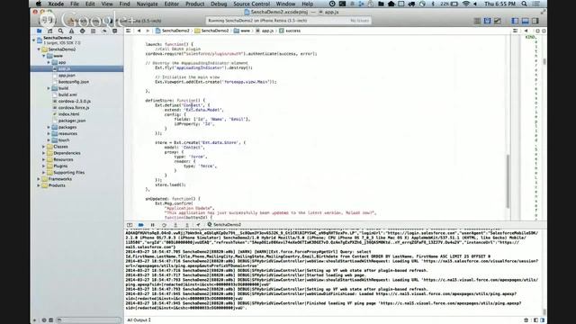Image resolution: width=576 pixels, height=324 pixels.
Task: Collapse the SenchaDemo2 project root
Action: 34,40
